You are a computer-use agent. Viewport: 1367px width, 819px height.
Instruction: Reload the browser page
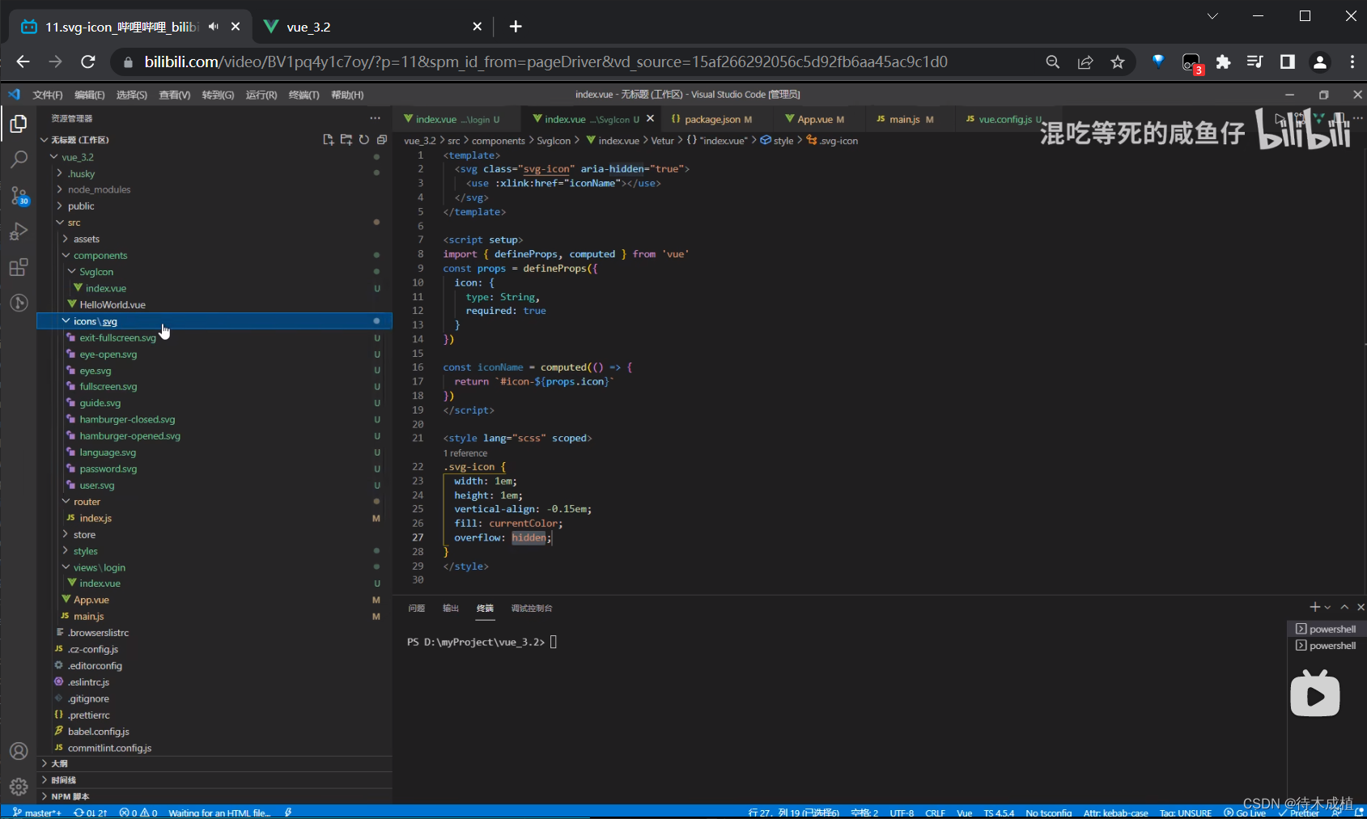88,62
